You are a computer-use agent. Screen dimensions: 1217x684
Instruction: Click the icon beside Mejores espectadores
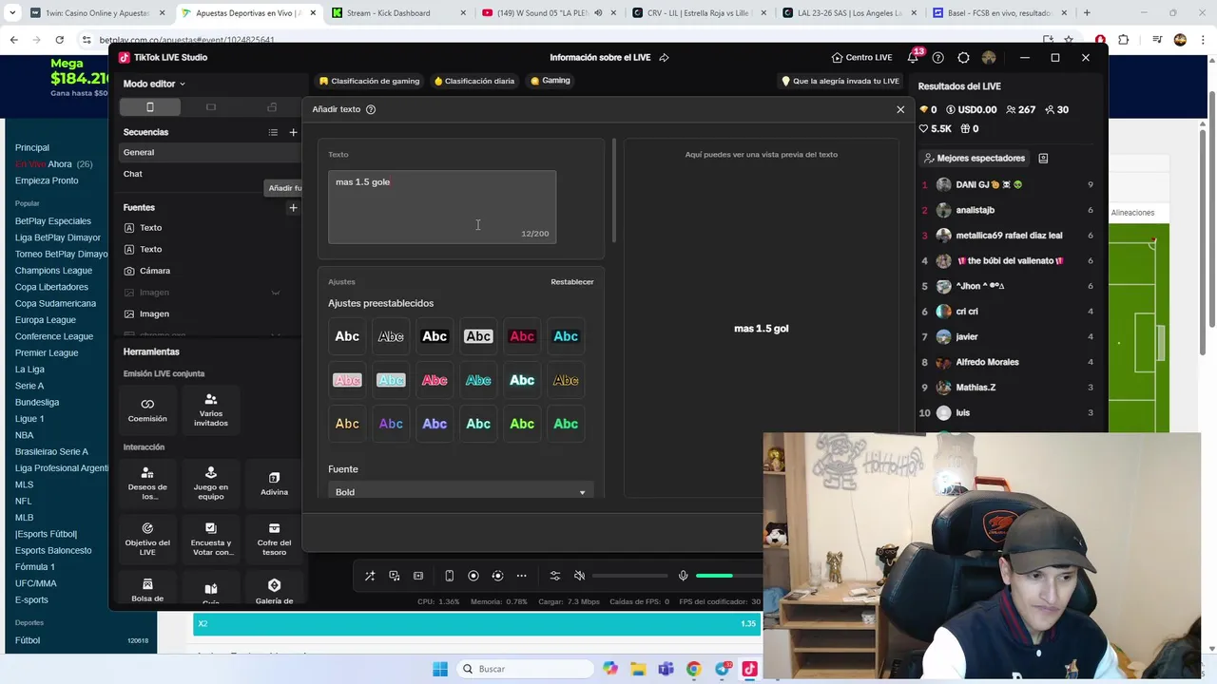pos(1043,159)
